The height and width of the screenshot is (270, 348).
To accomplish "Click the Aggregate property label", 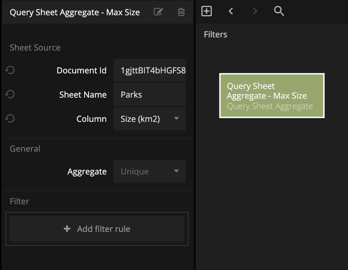I will click(87, 172).
